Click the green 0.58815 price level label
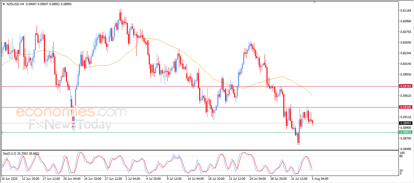 406,132
